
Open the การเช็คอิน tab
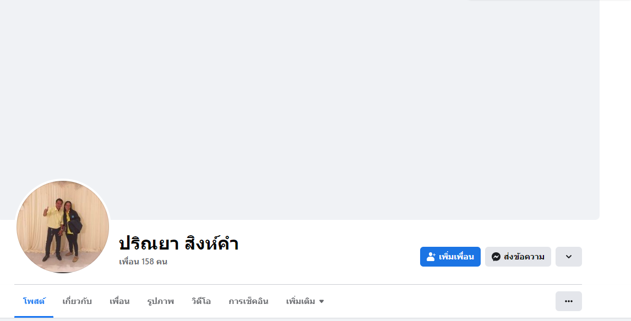pyautogui.click(x=248, y=301)
